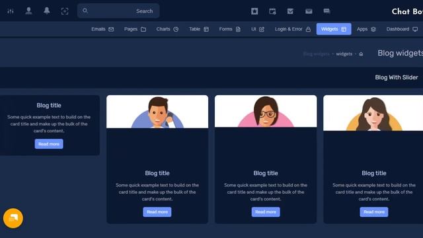Image resolution: width=423 pixels, height=238 pixels.
Task: Click the man on phone illustration
Action: click(157, 112)
